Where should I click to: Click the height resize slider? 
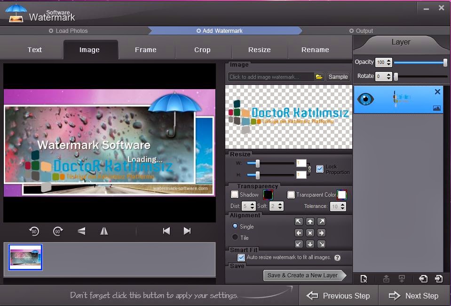pyautogui.click(x=270, y=175)
